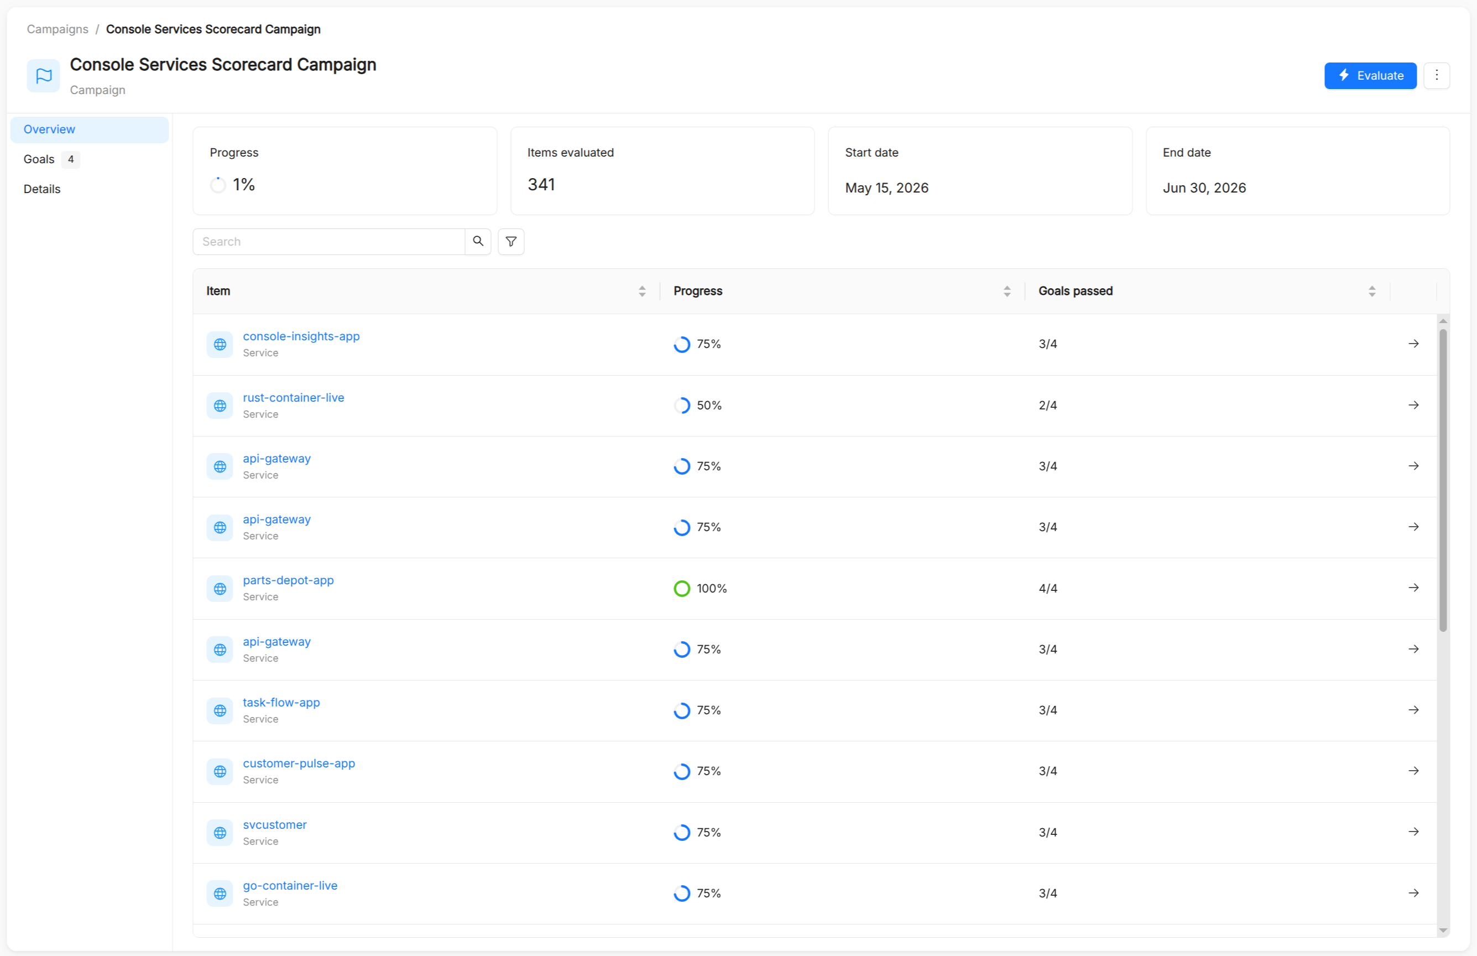1477x956 pixels.
Task: Click the arrow for svcustomer row
Action: point(1413,832)
